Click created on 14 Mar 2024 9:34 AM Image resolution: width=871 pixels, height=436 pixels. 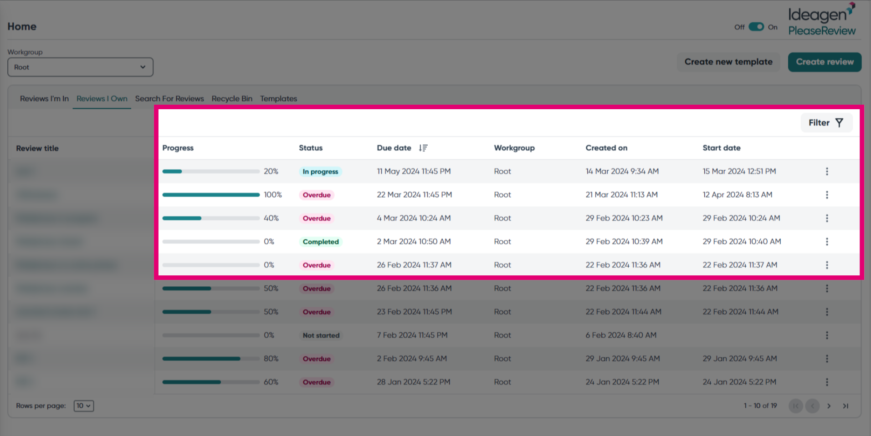[622, 172]
